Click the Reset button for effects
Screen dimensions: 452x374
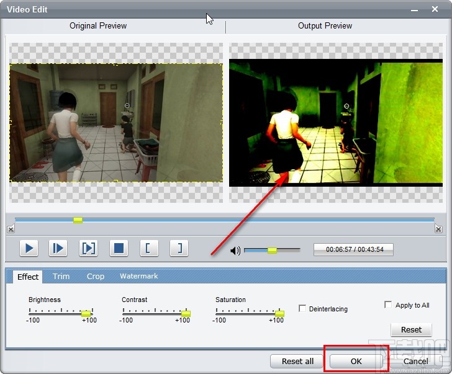click(x=411, y=330)
